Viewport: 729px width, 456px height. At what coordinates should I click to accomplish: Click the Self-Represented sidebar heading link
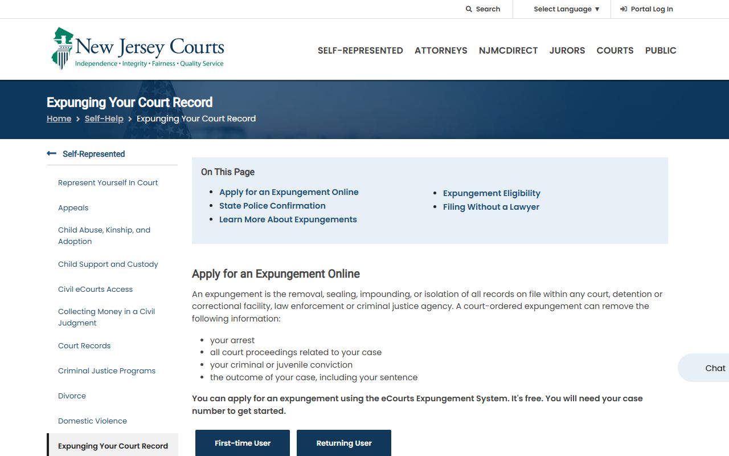point(94,154)
